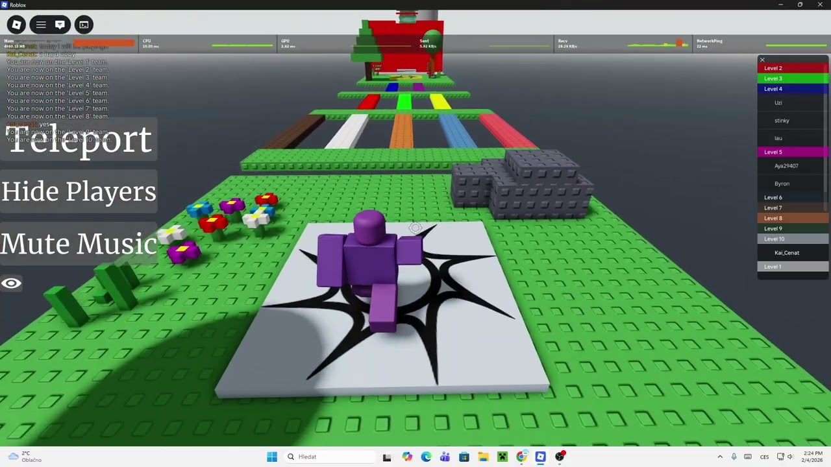Open the volume tray icon
831x467 pixels.
790,457
